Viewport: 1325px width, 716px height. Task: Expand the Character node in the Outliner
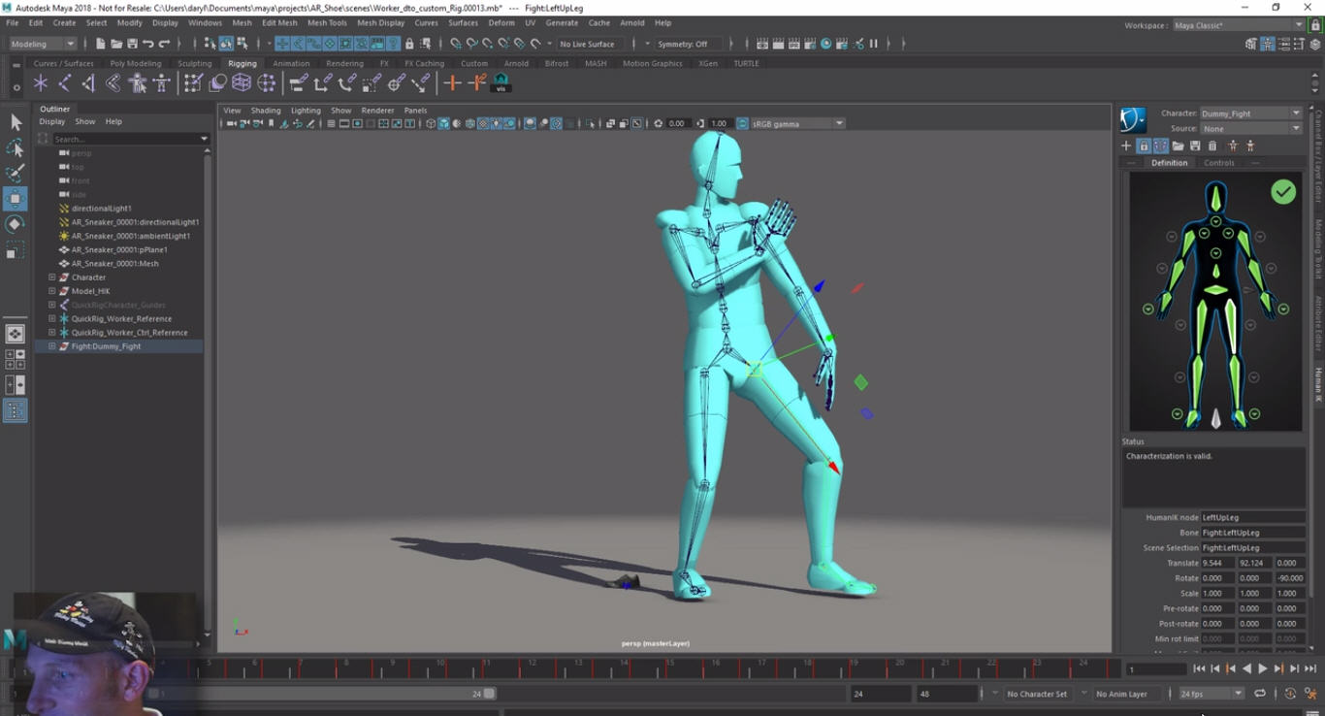click(52, 277)
